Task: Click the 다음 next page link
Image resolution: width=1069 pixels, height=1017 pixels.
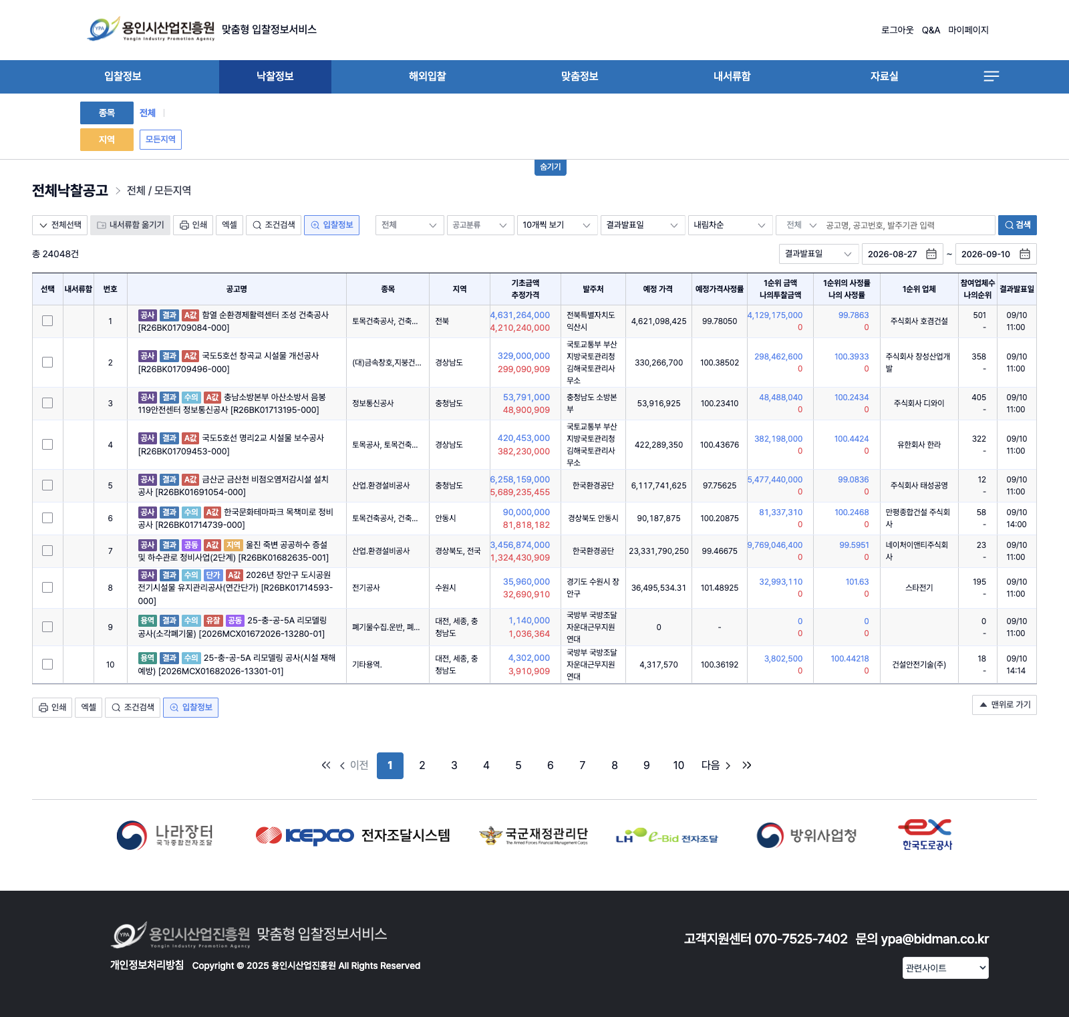Action: 716,765
